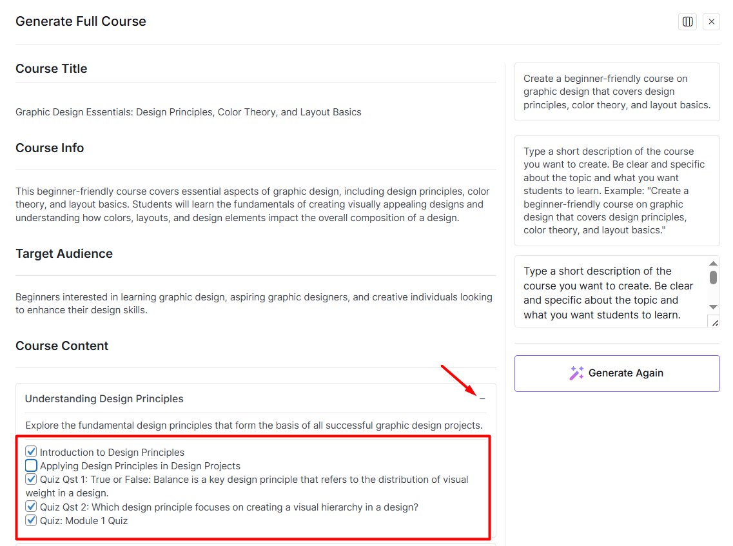Collapse the Understanding Design Principles module
Image resolution: width=733 pixels, height=546 pixels.
point(483,398)
